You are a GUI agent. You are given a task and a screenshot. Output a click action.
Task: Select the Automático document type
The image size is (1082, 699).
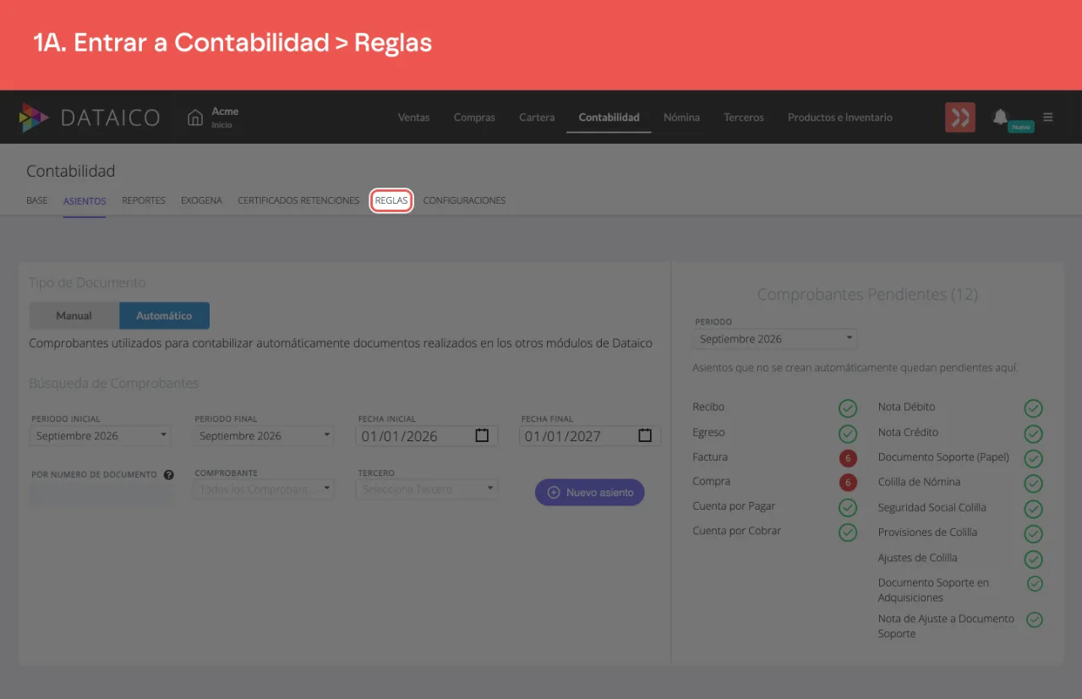(x=164, y=315)
